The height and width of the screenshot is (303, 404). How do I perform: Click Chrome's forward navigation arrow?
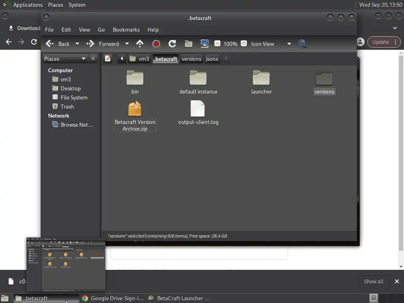coord(21,42)
